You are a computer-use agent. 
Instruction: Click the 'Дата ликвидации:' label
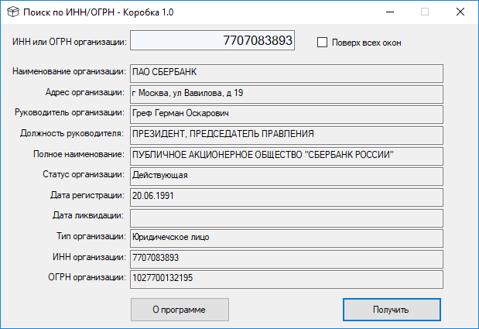pos(88,216)
